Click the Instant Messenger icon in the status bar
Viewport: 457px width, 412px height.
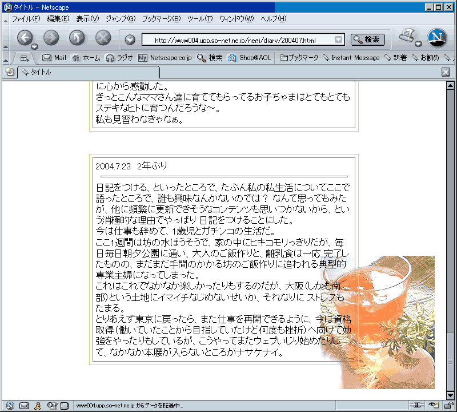[x=37, y=406]
